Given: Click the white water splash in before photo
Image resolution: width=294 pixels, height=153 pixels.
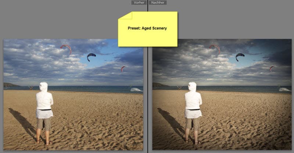Looking at the screenshot, I should 136,90.
